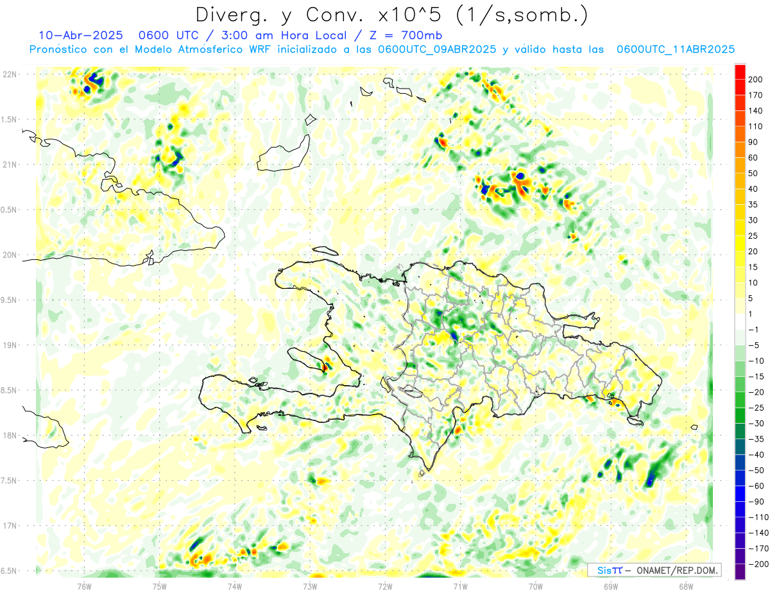Click the colorbar value '200'
Screen dimensions: 770x595
(755, 80)
